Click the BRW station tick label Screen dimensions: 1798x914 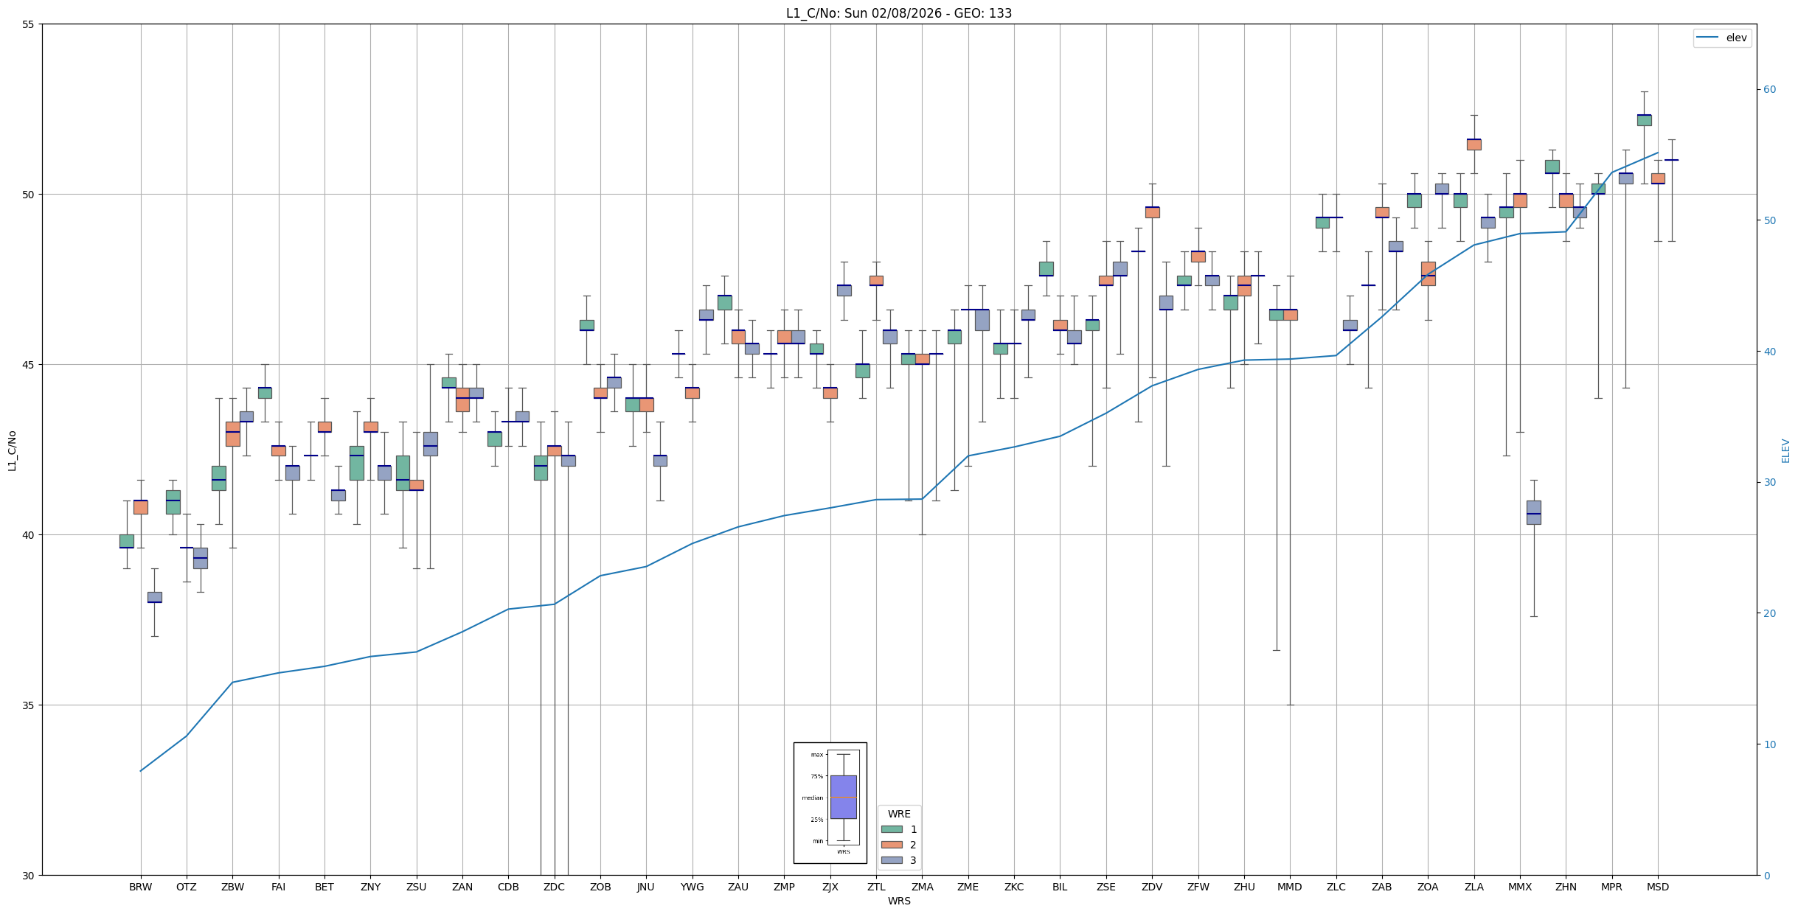coord(140,887)
